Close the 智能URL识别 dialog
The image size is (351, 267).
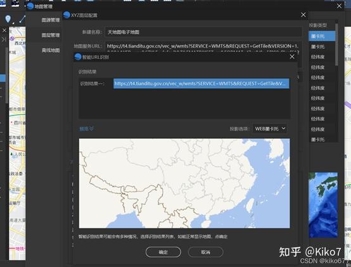(292, 56)
